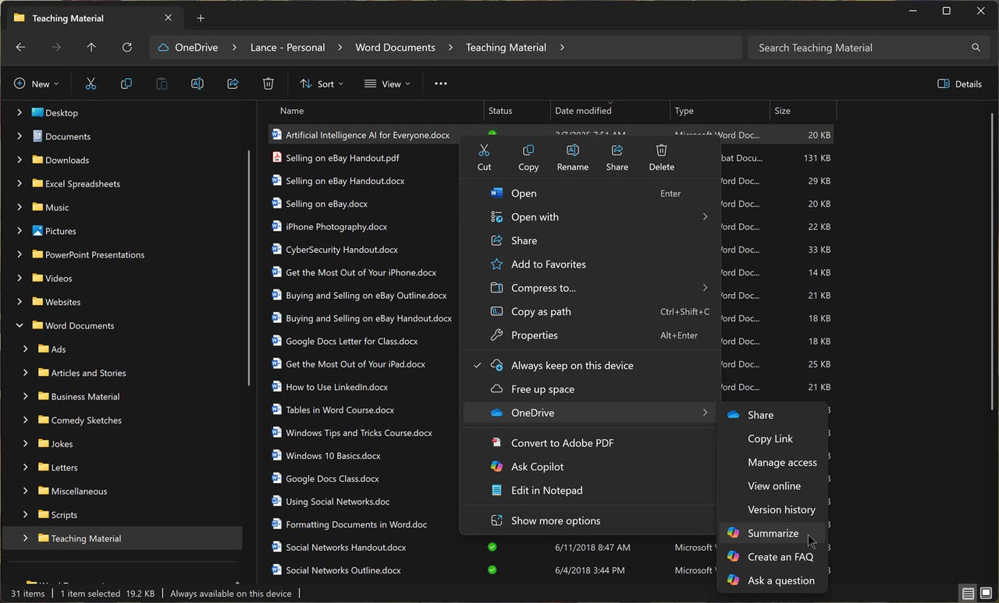Open the Sort dropdown
999x603 pixels.
(321, 83)
